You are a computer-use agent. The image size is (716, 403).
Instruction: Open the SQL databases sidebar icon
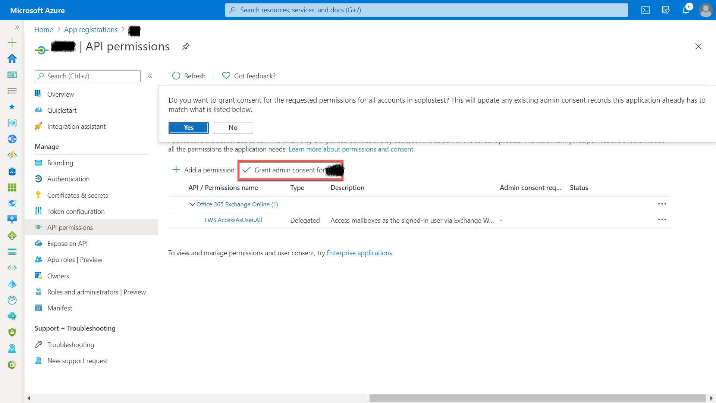click(x=12, y=171)
